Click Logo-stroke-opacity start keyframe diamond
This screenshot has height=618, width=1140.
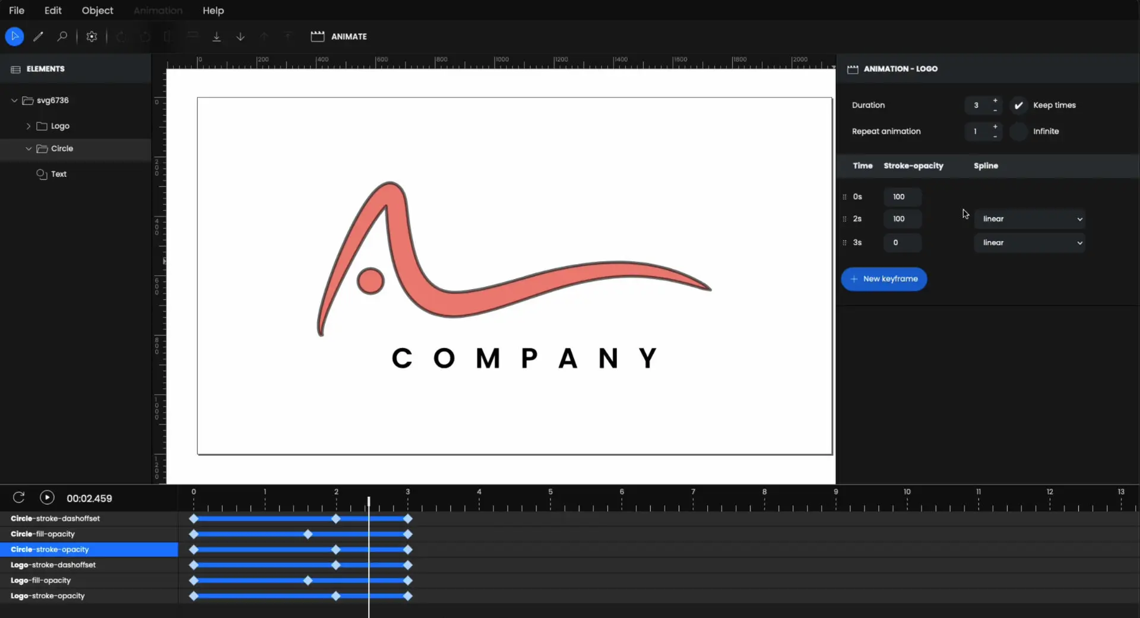[194, 596]
